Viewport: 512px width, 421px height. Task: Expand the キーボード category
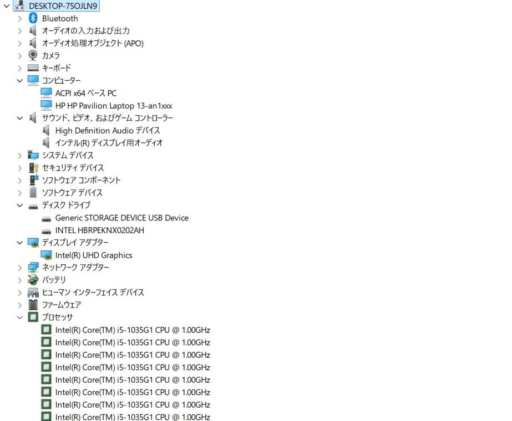coord(20,68)
